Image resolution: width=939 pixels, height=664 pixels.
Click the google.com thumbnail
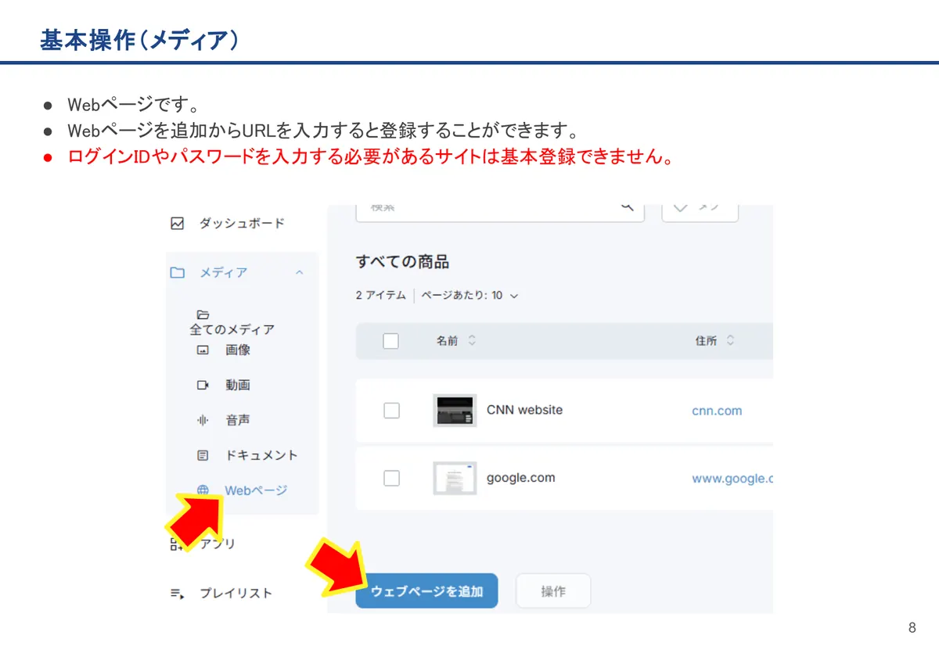455,479
